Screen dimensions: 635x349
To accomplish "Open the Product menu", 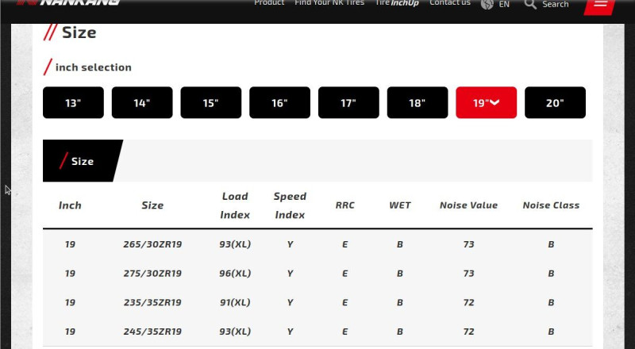I will point(269,3).
